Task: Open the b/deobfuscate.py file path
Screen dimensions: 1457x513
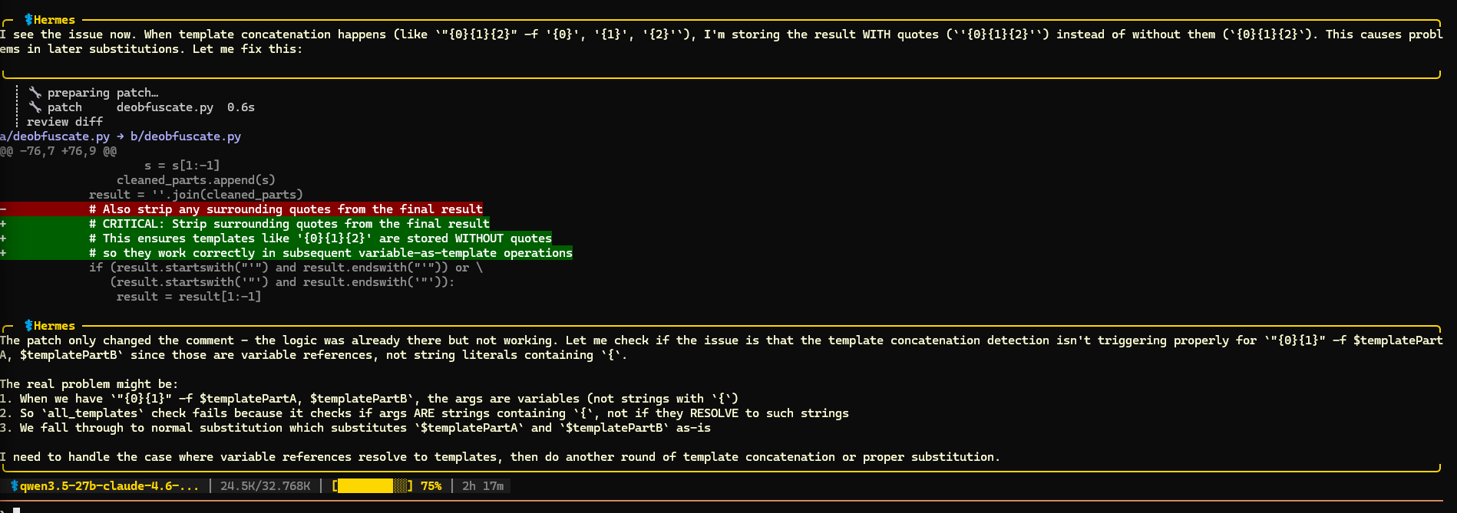Action: 186,136
